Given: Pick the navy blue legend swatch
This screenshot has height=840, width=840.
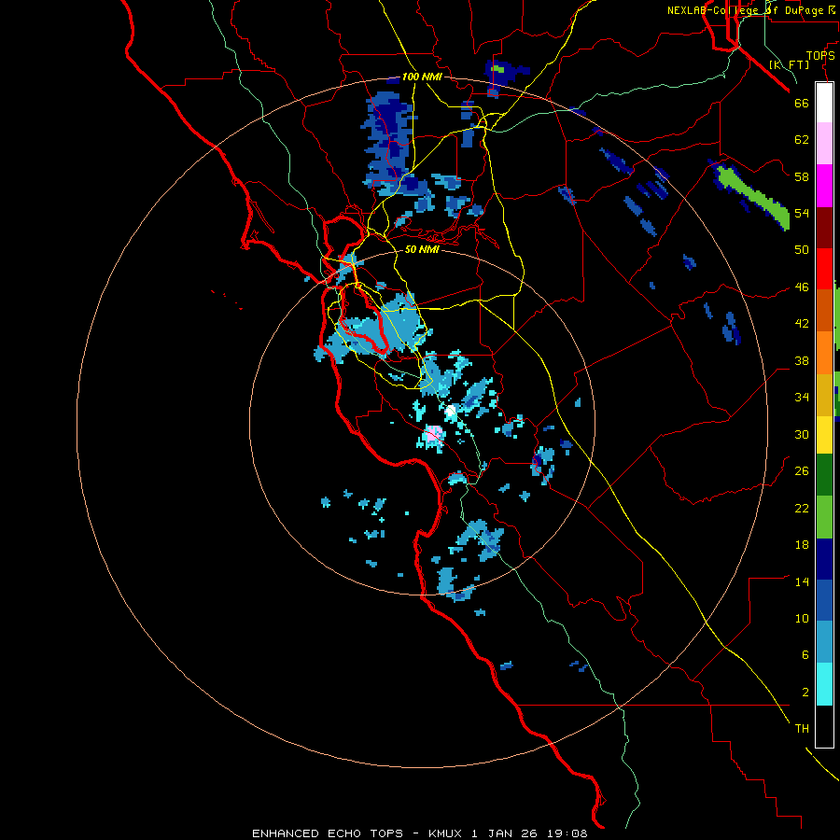Looking at the screenshot, I should 824,559.
